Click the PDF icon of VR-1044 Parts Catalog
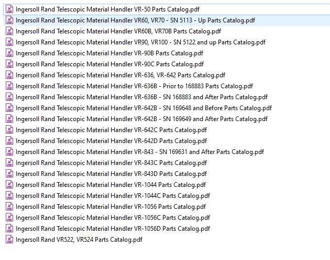Image resolution: width=330 pixels, height=260 pixels. click(9, 185)
